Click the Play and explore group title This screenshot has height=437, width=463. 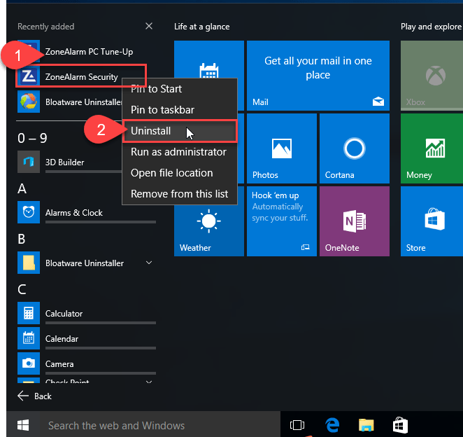coord(431,27)
